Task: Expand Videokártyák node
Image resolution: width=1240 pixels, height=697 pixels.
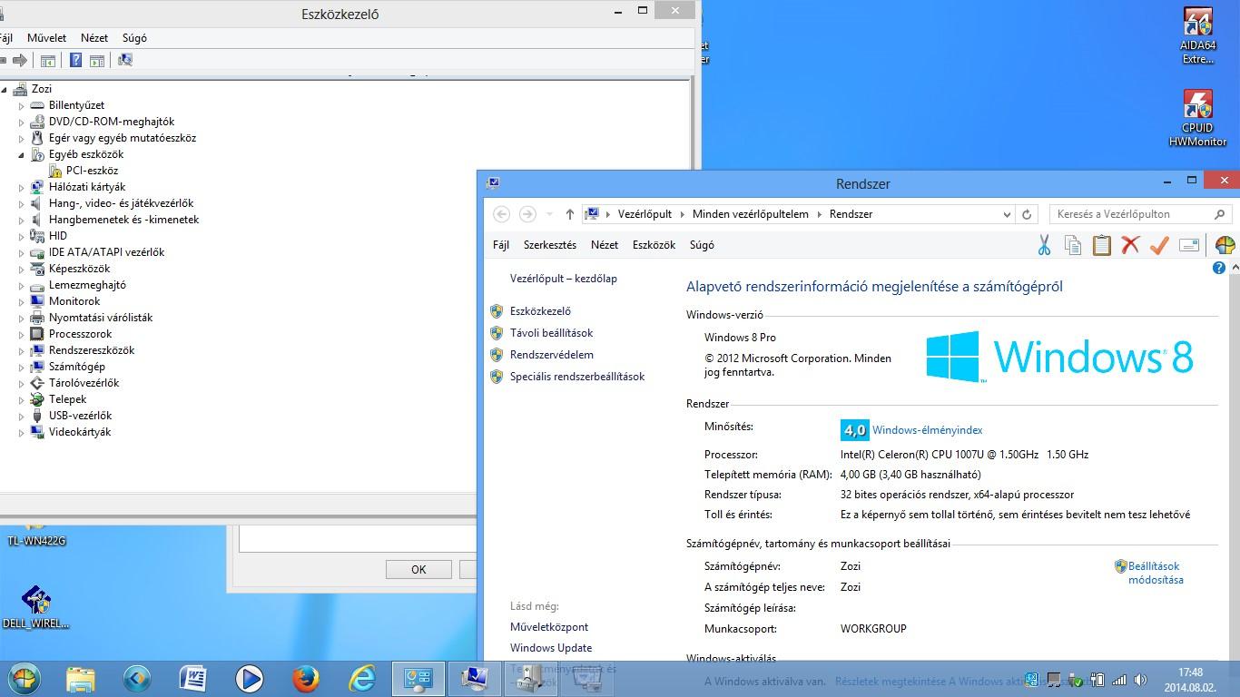Action: point(21,432)
